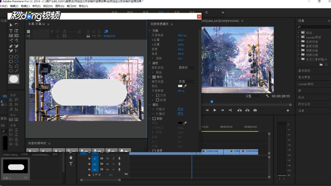
Task: Select the Line tool in Titler
Action: (16, 71)
